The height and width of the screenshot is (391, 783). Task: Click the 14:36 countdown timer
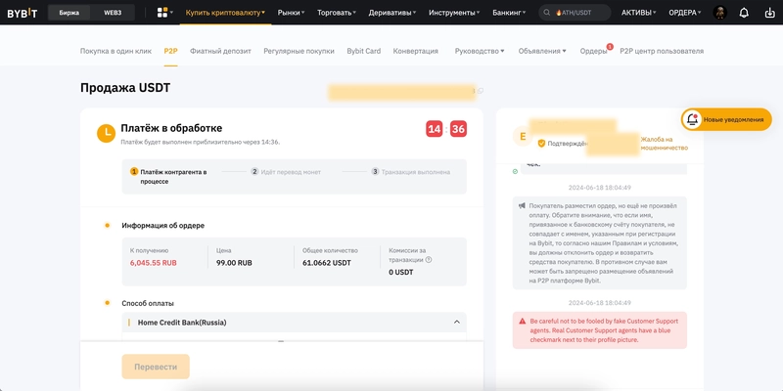tap(446, 130)
